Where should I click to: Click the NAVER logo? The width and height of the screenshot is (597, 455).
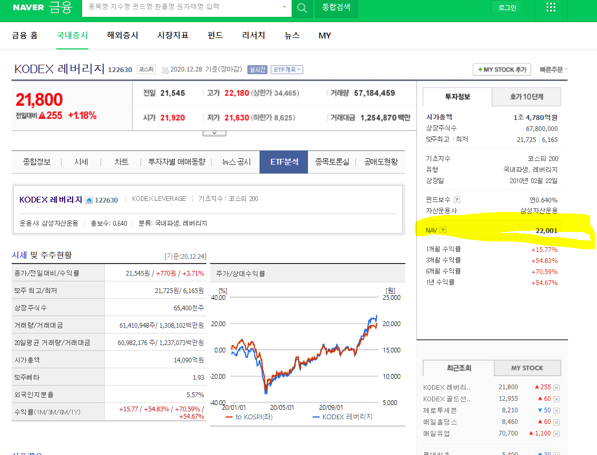[28, 7]
